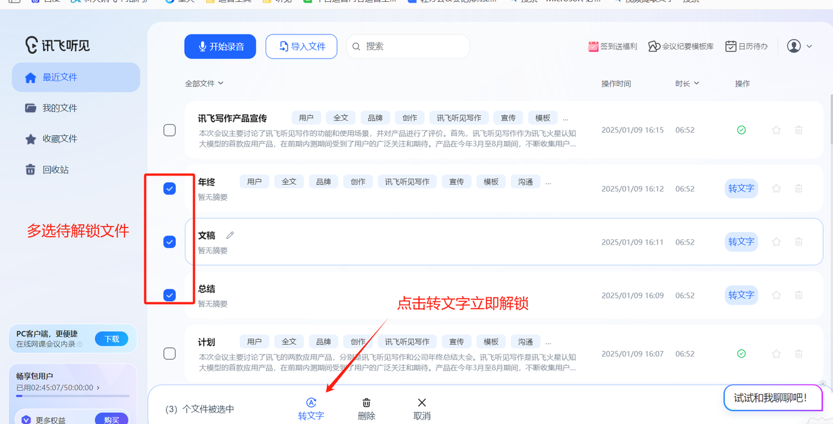Click 转文字 in the bottom selection bar

[311, 409]
